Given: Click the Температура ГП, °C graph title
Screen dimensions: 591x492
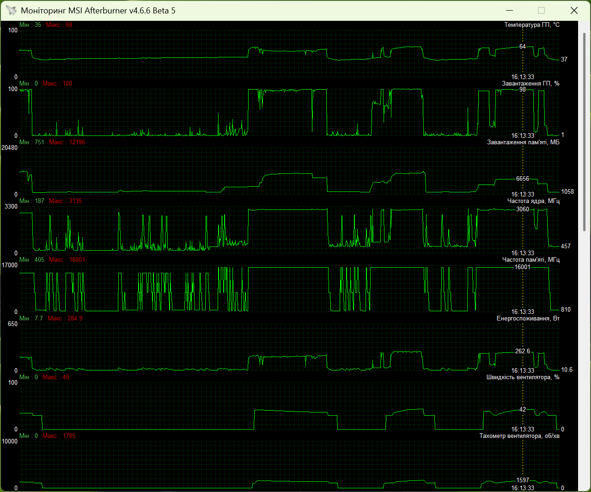Looking at the screenshot, I should coord(532,25).
